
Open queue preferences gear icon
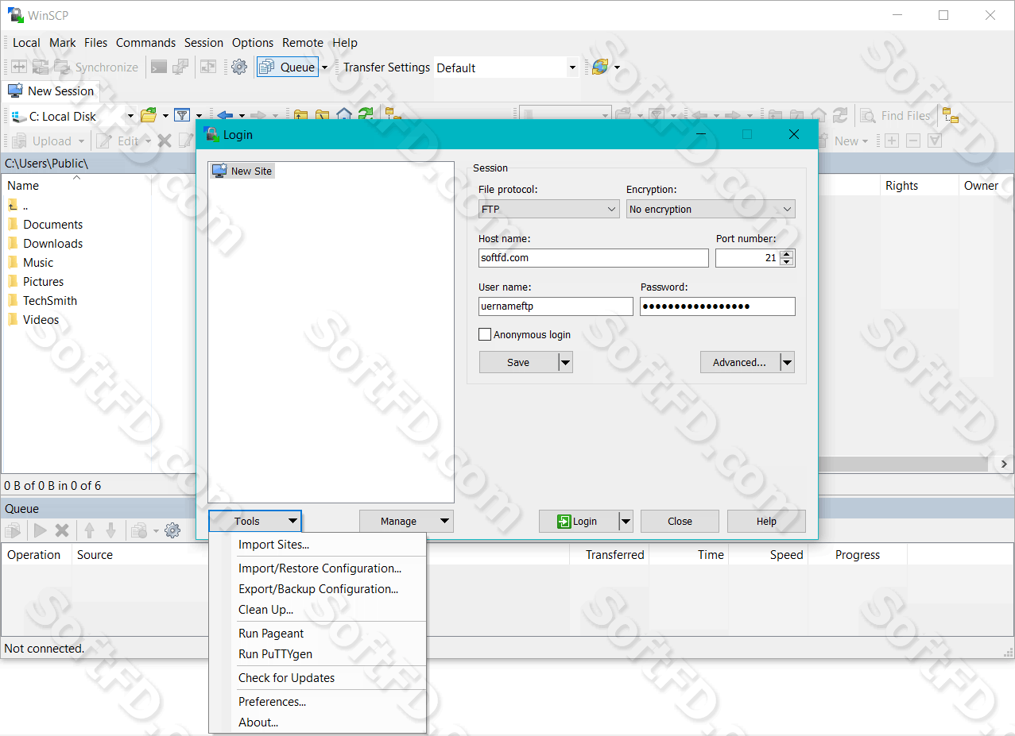[x=172, y=530]
